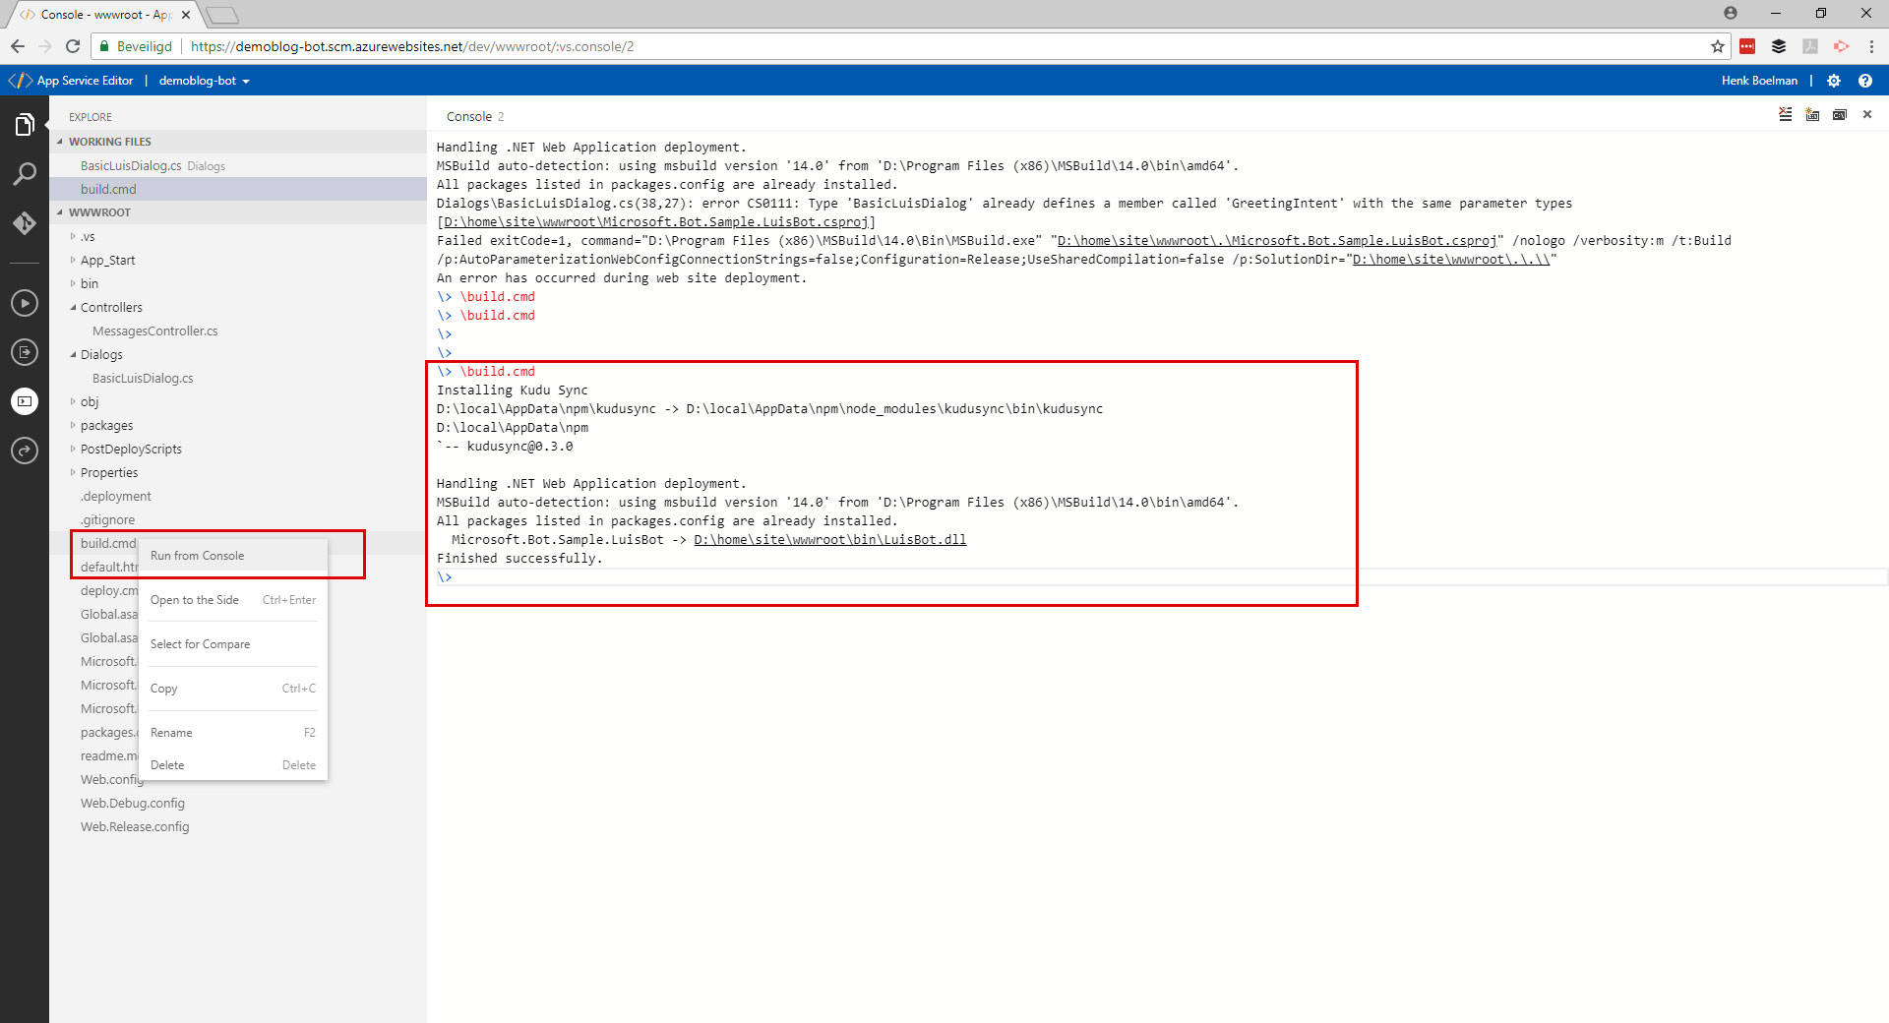Open Web.Debug.config file
Viewport: 1889px width, 1023px height.
click(x=133, y=803)
